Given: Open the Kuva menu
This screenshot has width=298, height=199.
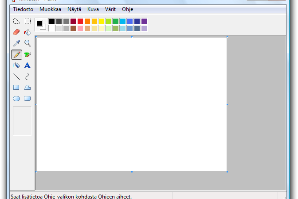Looking at the screenshot, I should [x=93, y=9].
